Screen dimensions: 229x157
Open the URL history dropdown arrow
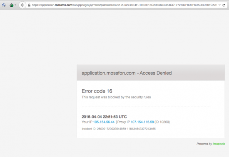click(219, 5)
